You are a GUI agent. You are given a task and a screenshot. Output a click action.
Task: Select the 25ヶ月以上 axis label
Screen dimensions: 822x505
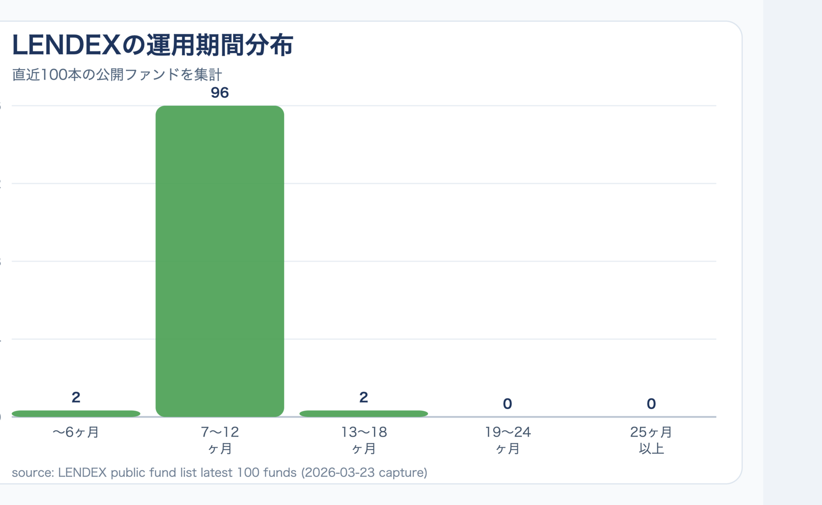click(x=651, y=440)
